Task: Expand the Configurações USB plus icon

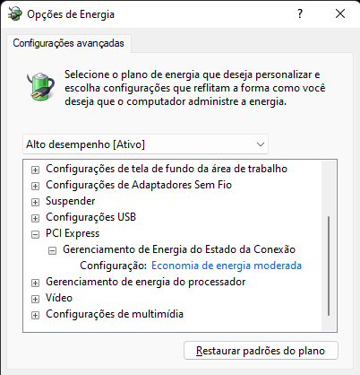Action: point(35,218)
